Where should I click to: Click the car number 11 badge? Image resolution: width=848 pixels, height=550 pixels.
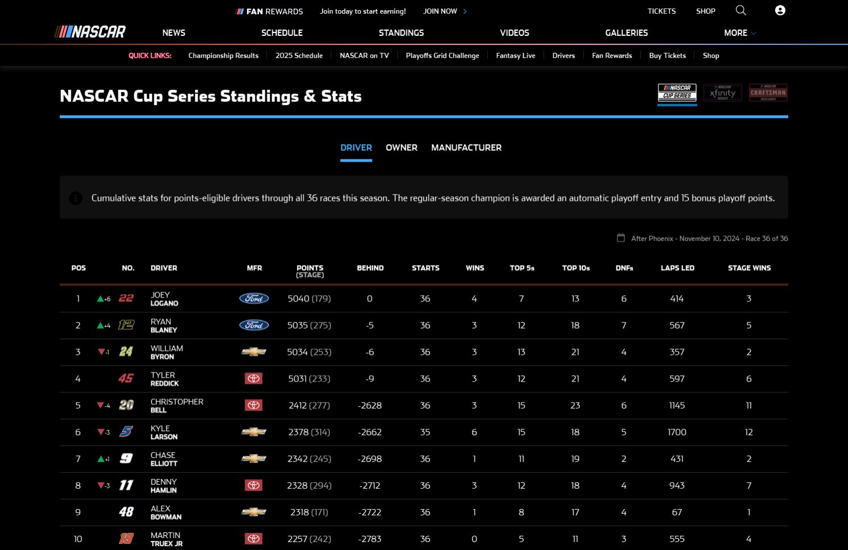click(126, 485)
